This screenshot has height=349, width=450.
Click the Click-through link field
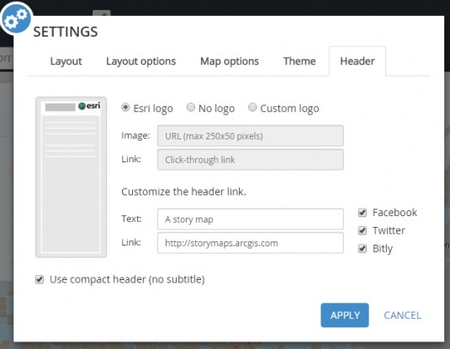coord(251,159)
